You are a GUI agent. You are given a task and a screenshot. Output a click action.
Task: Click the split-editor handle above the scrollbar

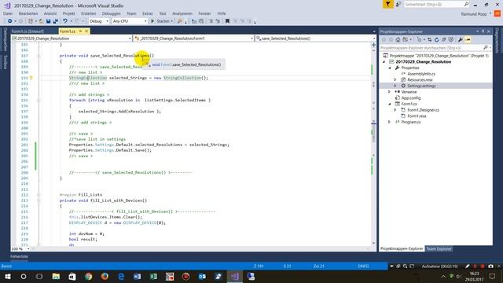point(374,45)
